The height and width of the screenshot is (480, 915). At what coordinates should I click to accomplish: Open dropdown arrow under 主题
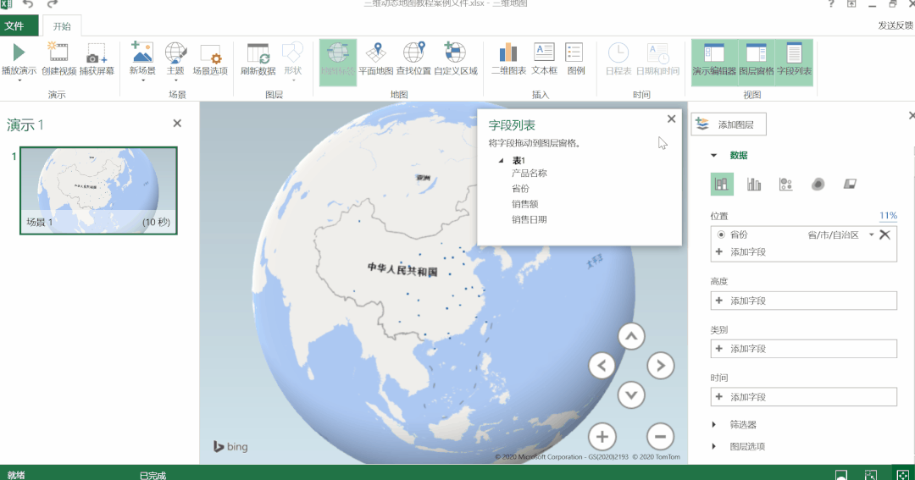tap(175, 80)
